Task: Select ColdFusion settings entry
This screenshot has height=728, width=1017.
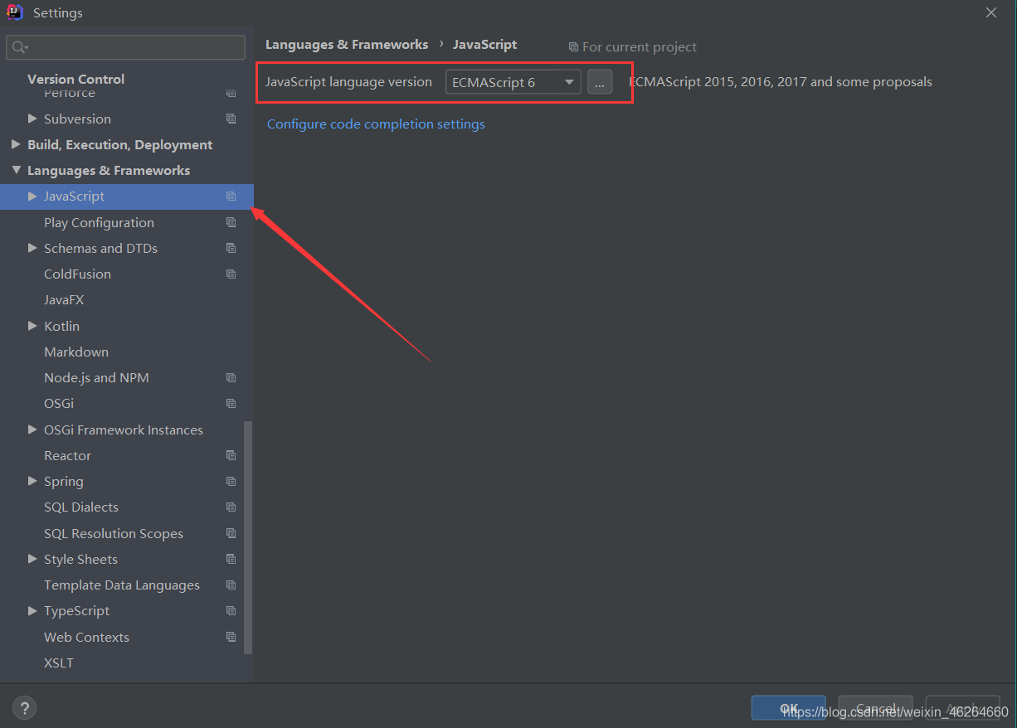Action: 77,274
